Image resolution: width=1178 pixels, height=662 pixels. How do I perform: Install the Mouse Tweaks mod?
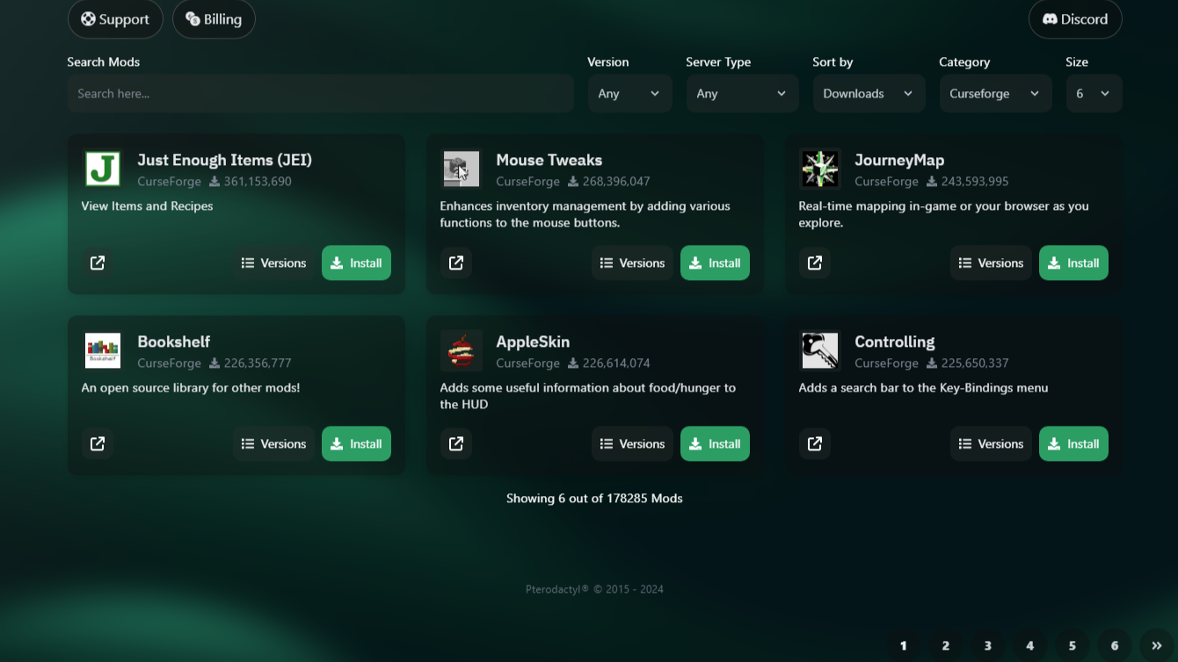click(715, 263)
